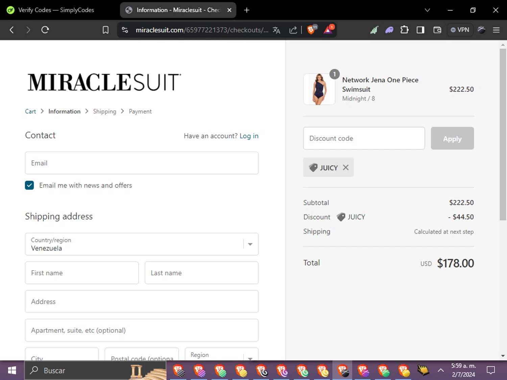507x380 pixels.
Task: Click the City input field
Action: [x=62, y=355]
